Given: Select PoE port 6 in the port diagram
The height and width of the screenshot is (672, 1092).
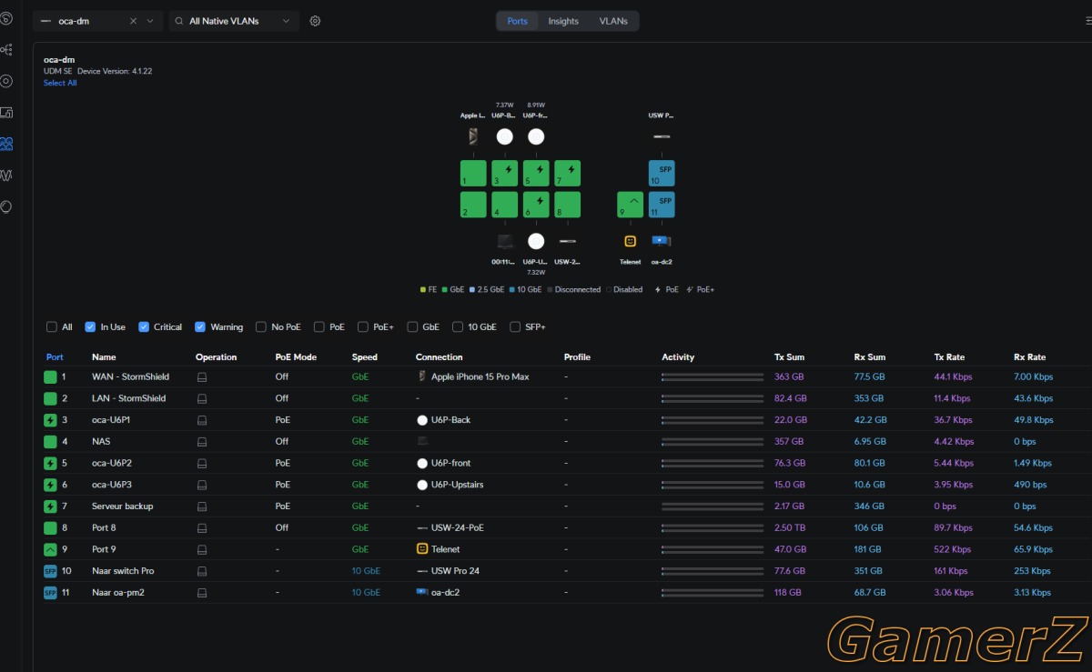Looking at the screenshot, I should click(x=536, y=205).
